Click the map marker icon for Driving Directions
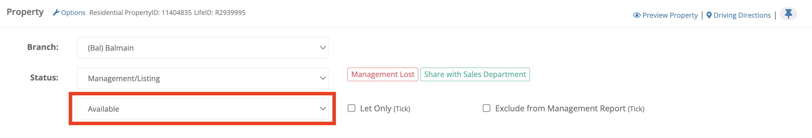The image size is (812, 138). pyautogui.click(x=709, y=15)
